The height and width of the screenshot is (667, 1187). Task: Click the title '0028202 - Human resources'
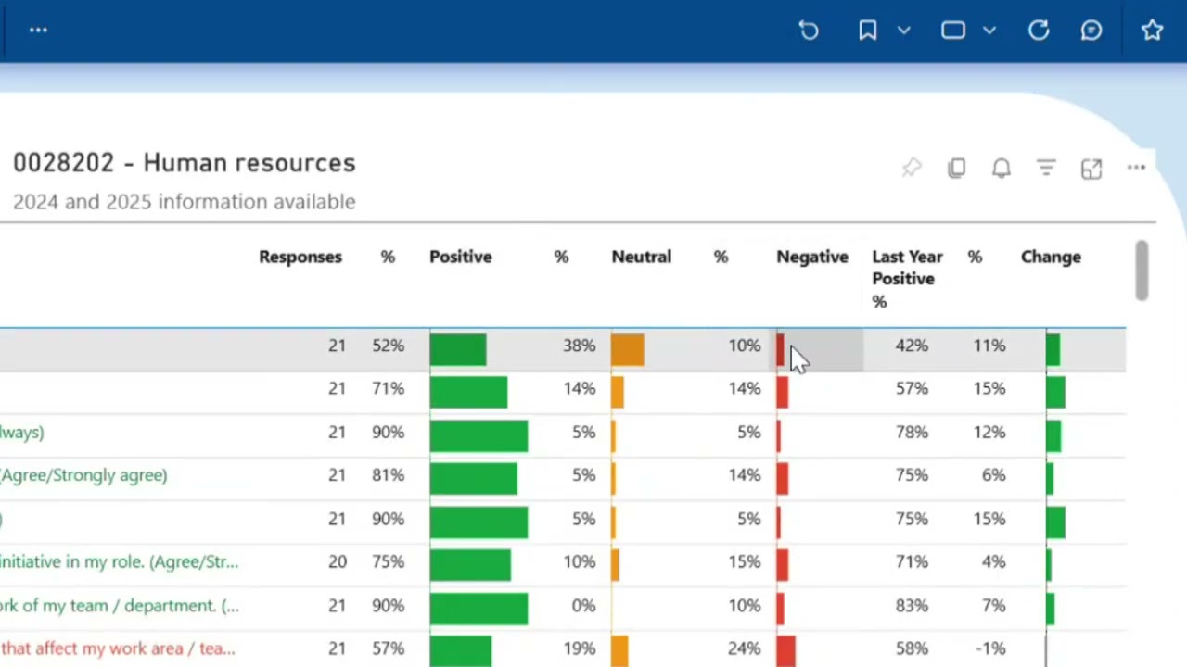pyautogui.click(x=185, y=163)
